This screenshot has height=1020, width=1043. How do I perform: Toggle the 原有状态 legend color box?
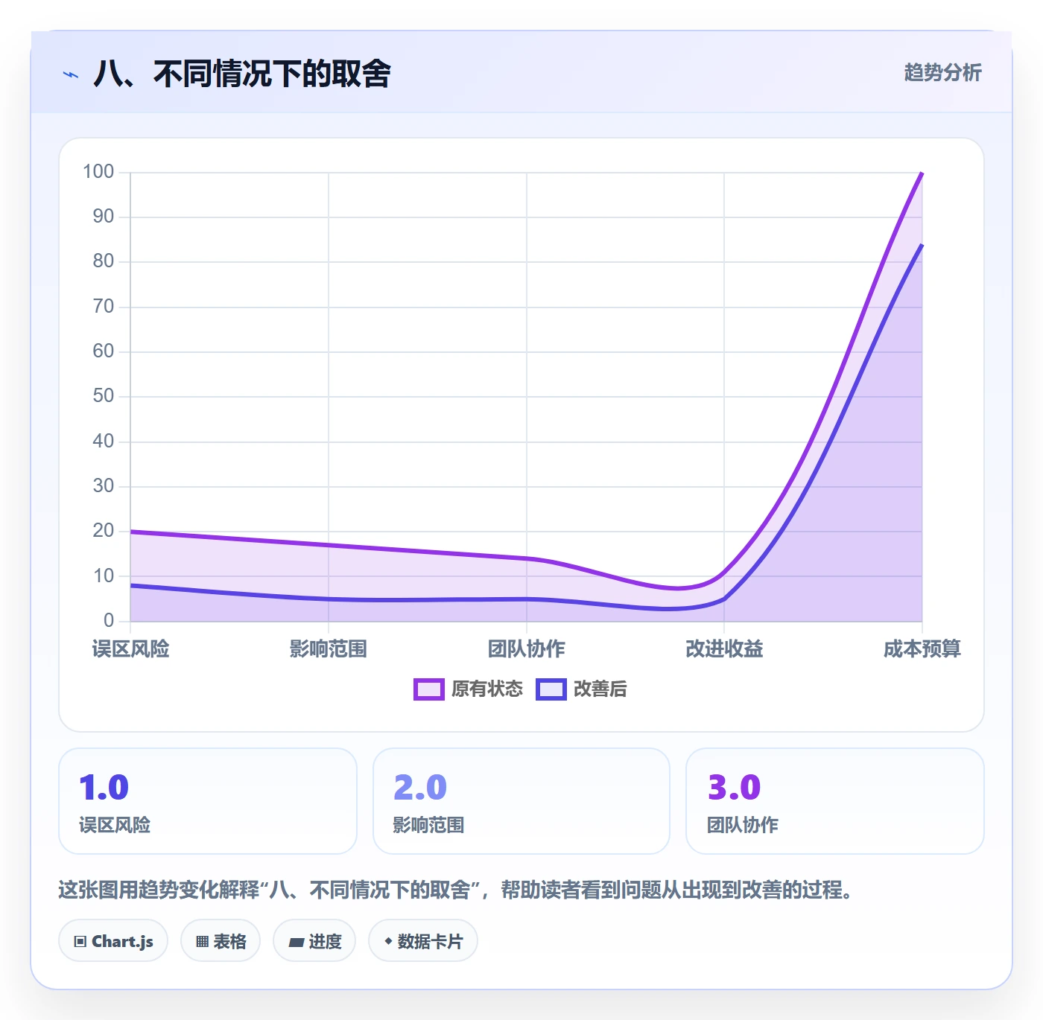429,689
